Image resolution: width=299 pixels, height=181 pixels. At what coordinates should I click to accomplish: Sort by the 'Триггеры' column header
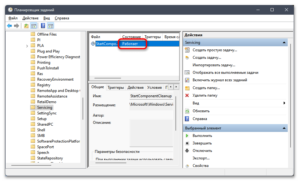(153, 37)
